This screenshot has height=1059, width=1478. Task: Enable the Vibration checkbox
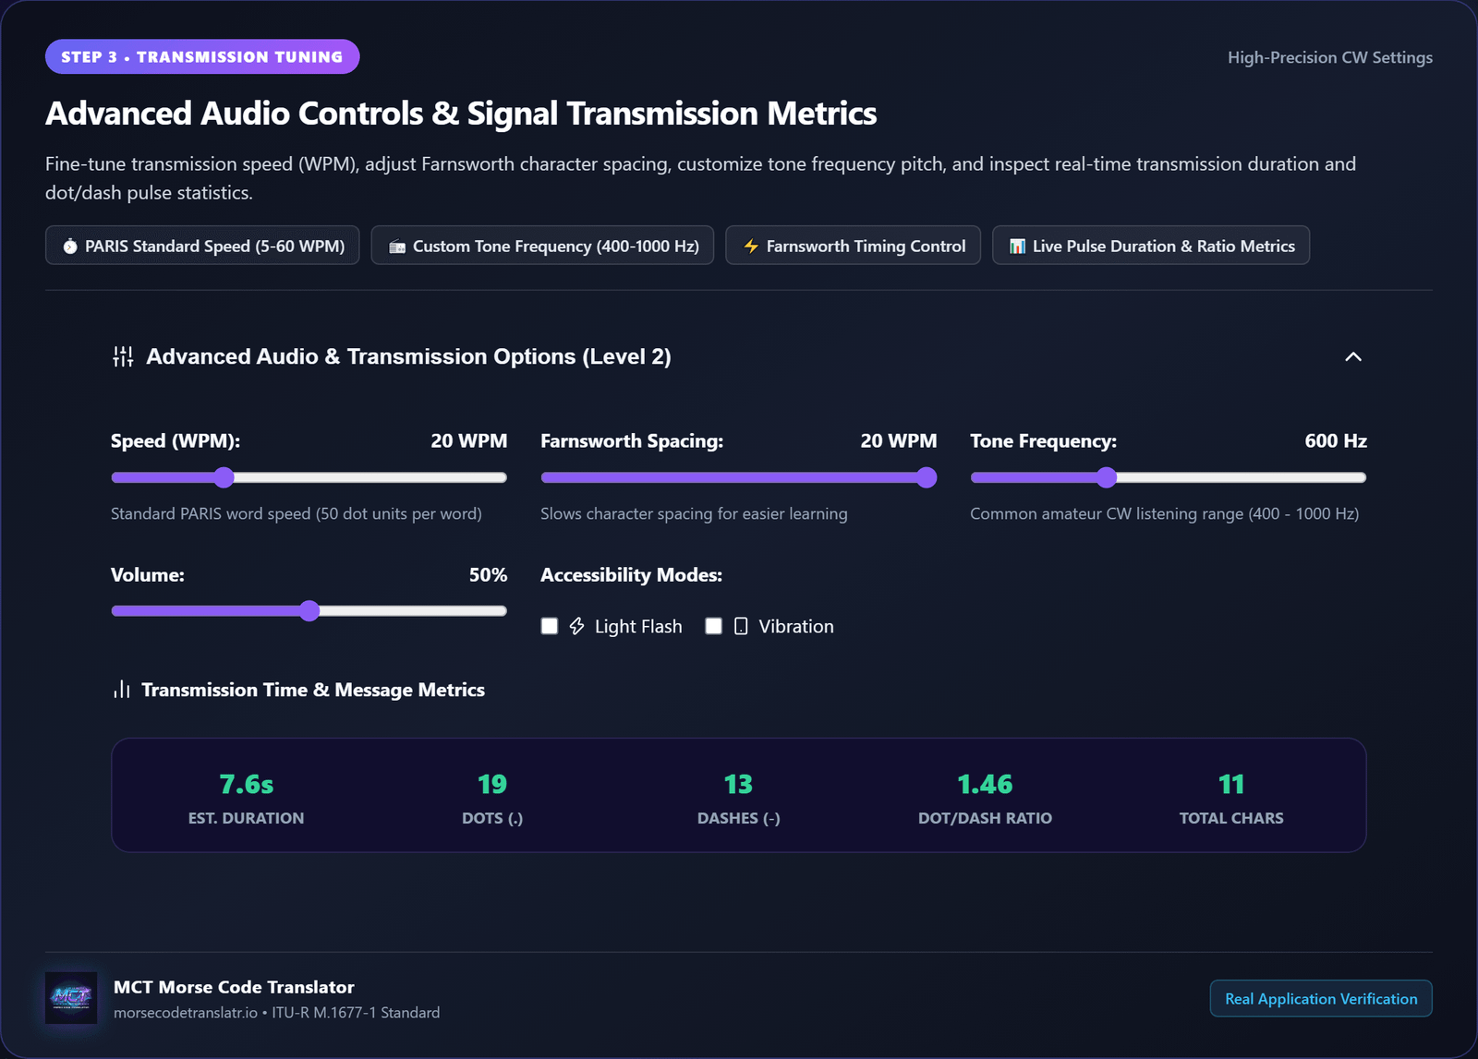coord(713,626)
